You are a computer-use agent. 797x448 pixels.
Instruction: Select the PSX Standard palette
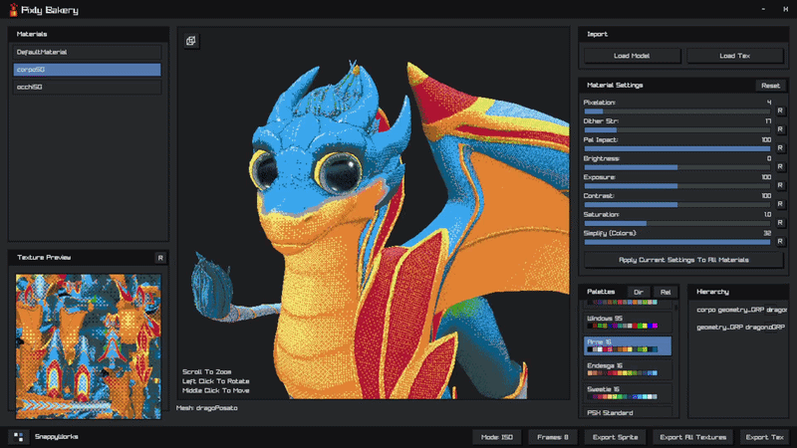pos(628,412)
